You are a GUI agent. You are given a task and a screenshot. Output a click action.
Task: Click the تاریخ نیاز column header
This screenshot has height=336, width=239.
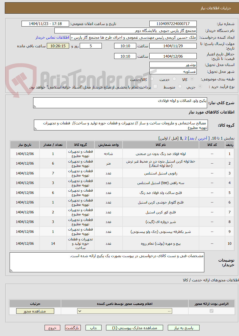point(25,145)
